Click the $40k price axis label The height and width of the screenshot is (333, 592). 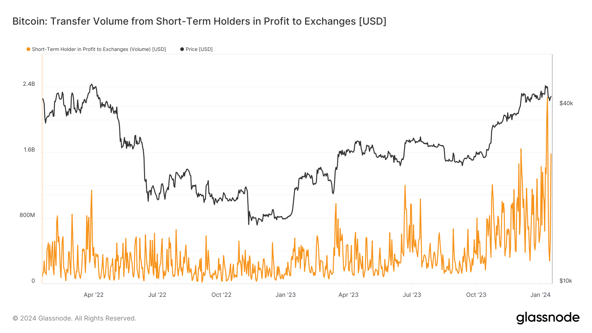pos(566,104)
